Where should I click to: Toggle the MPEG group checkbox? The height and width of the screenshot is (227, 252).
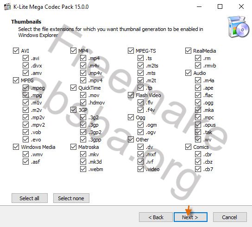click(x=16, y=80)
